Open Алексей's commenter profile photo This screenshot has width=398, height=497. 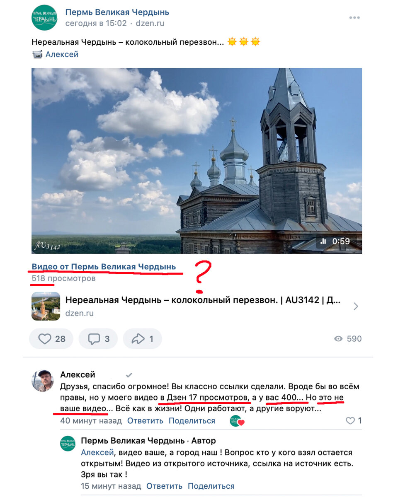click(43, 381)
